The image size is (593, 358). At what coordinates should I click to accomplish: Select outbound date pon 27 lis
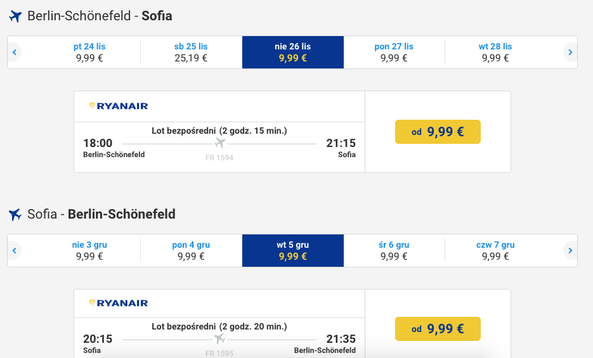[x=394, y=53]
